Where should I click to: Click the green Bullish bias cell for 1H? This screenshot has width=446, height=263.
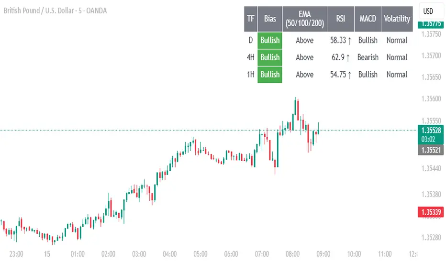click(x=270, y=75)
